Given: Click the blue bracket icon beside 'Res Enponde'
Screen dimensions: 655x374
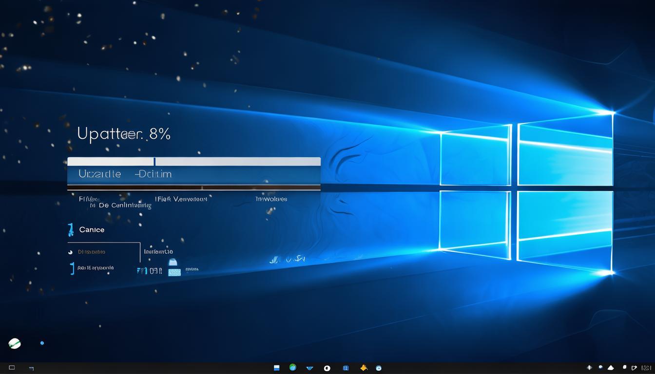Looking at the screenshot, I should point(72,268).
